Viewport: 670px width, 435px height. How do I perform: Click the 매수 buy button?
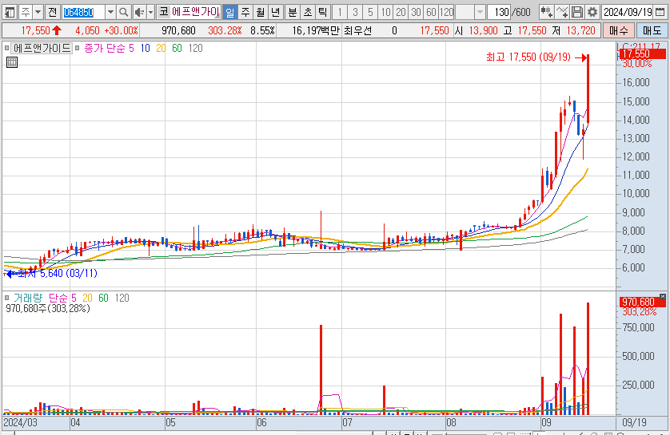(x=619, y=30)
